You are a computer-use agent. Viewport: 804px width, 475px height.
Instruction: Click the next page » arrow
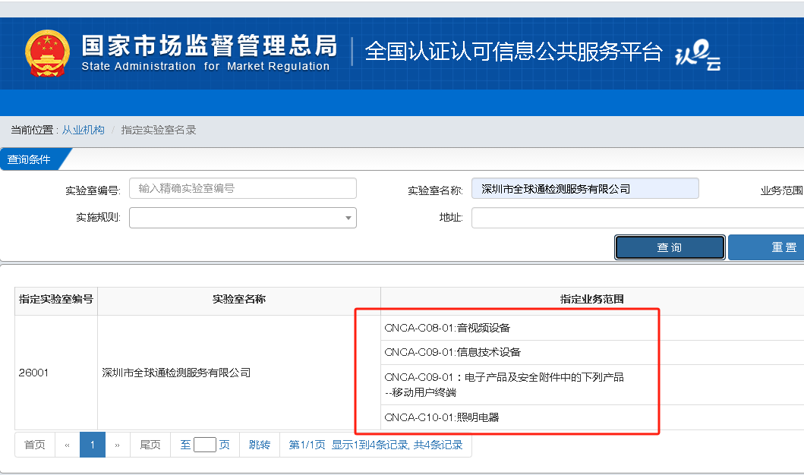(117, 445)
